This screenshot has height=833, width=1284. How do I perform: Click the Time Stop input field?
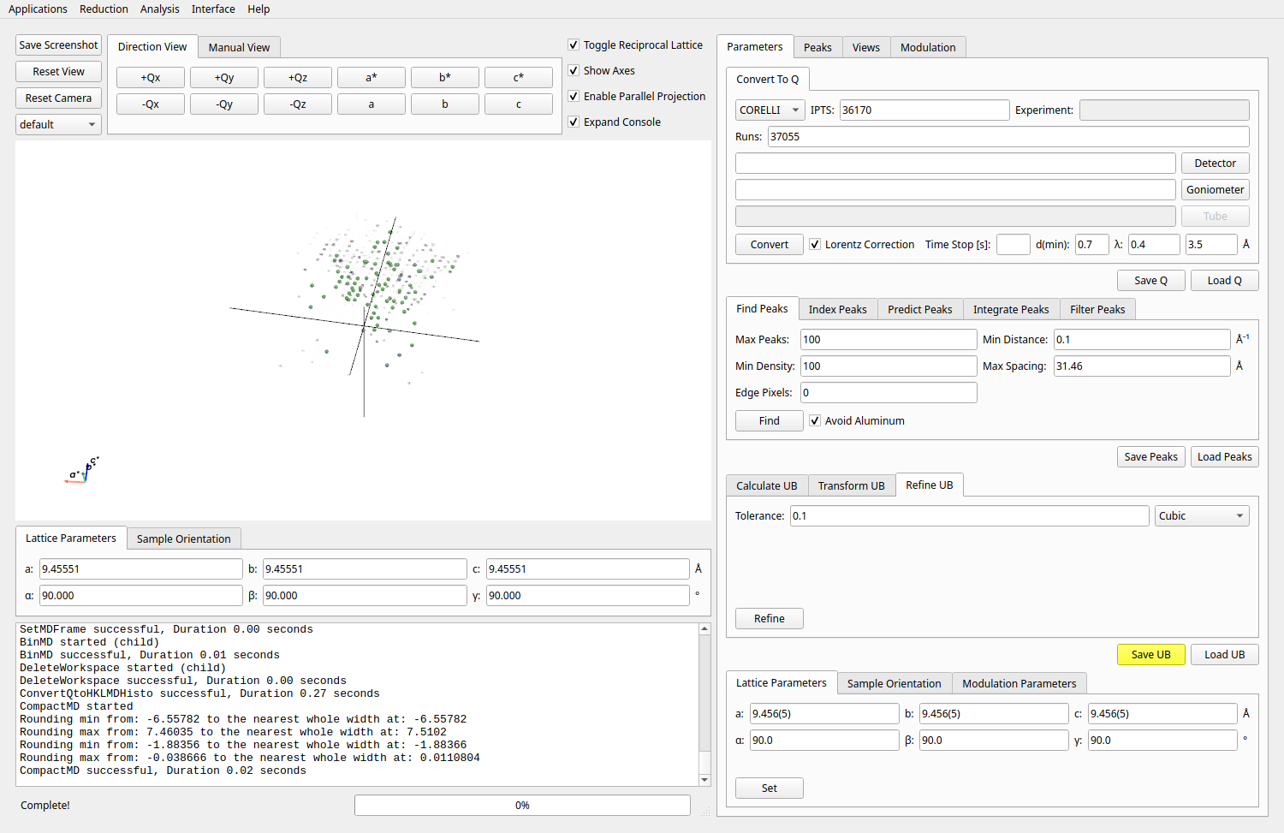pos(1014,244)
